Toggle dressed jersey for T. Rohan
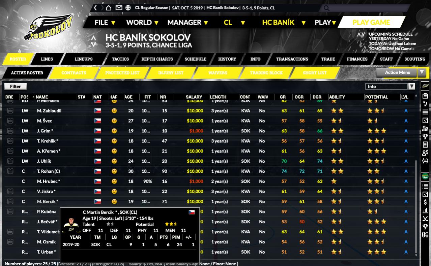The height and width of the screenshot is (266, 431). (x=10, y=171)
